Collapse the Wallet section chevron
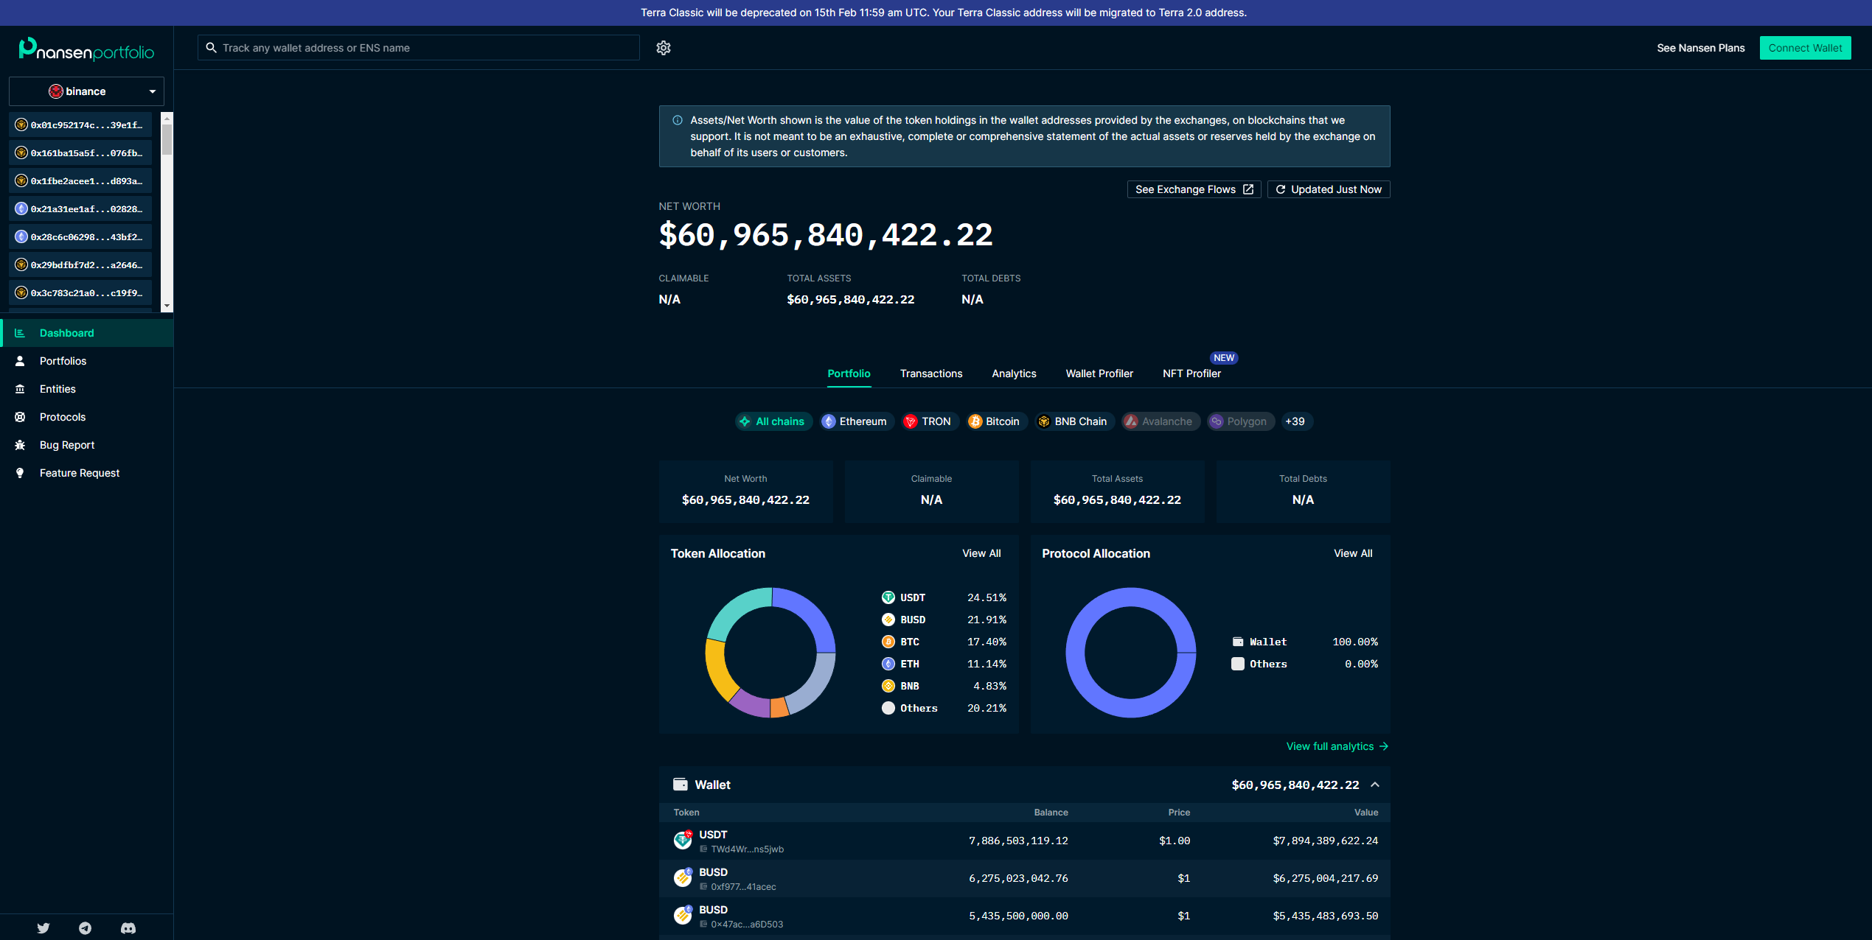This screenshot has height=940, width=1872. point(1374,785)
